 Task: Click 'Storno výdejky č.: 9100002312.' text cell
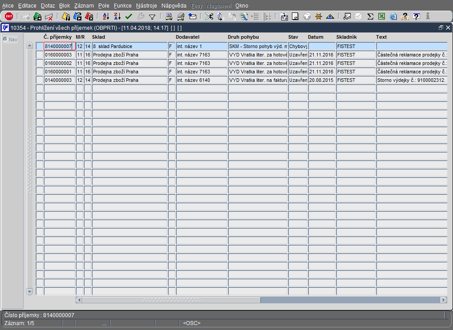pyautogui.click(x=412, y=80)
